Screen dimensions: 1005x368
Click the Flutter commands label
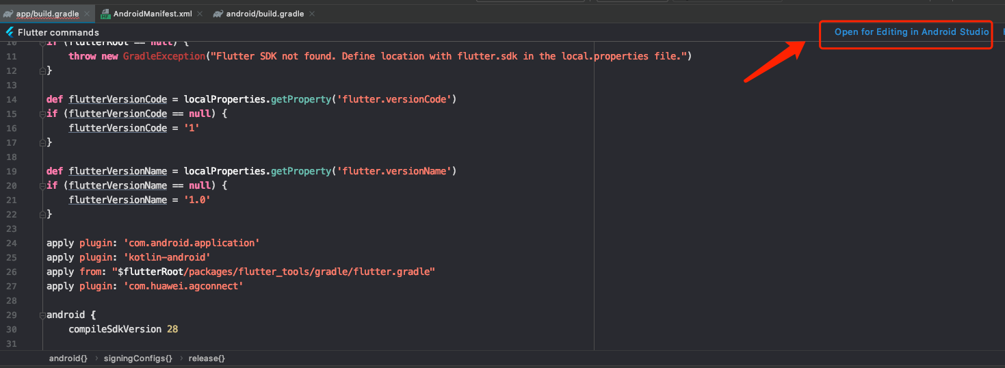pos(58,32)
